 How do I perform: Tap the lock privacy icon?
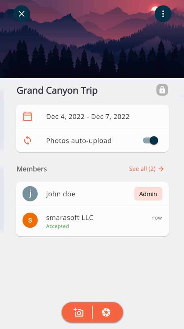click(x=162, y=90)
